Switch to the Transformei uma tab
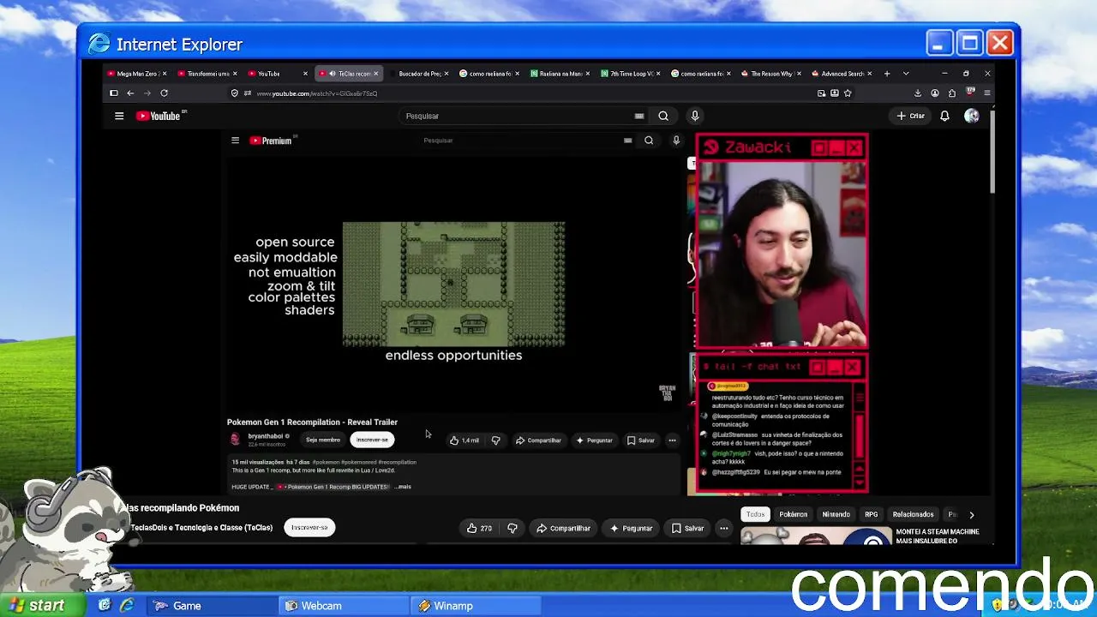Viewport: 1097px width, 617px height. pos(207,74)
